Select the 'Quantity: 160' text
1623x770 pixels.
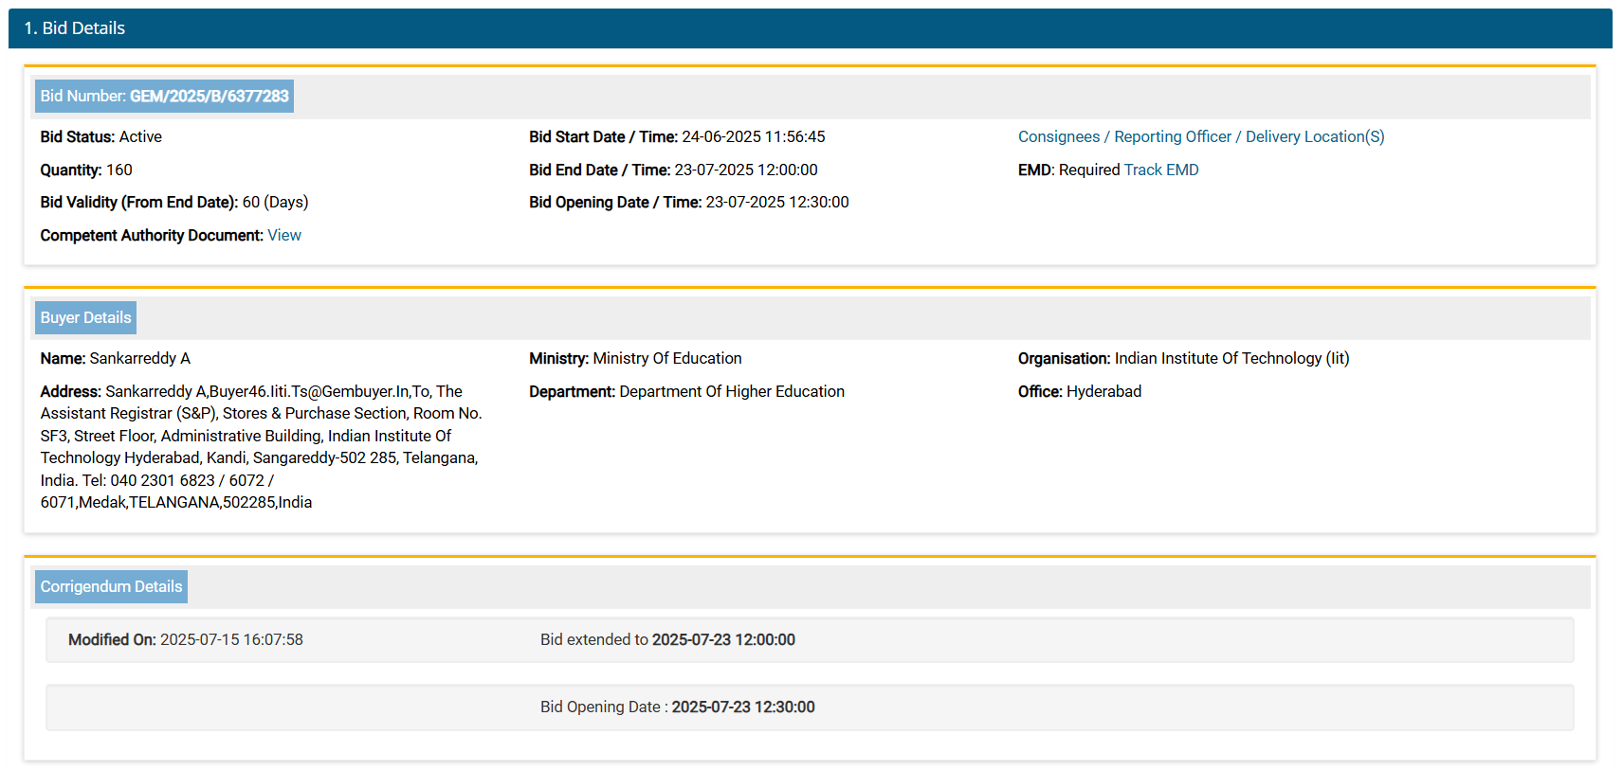86,170
